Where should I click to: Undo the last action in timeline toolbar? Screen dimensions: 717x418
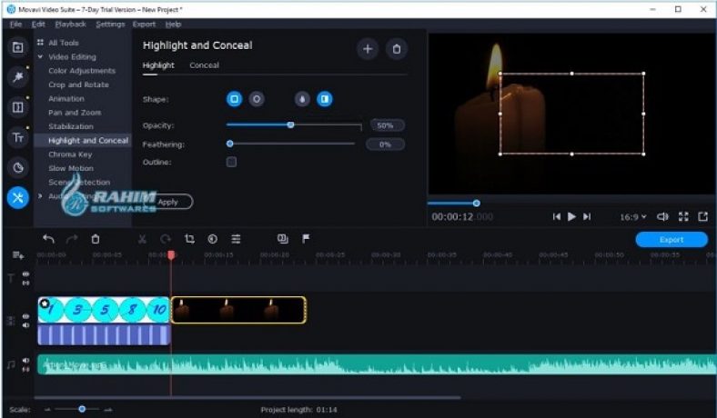(48, 238)
